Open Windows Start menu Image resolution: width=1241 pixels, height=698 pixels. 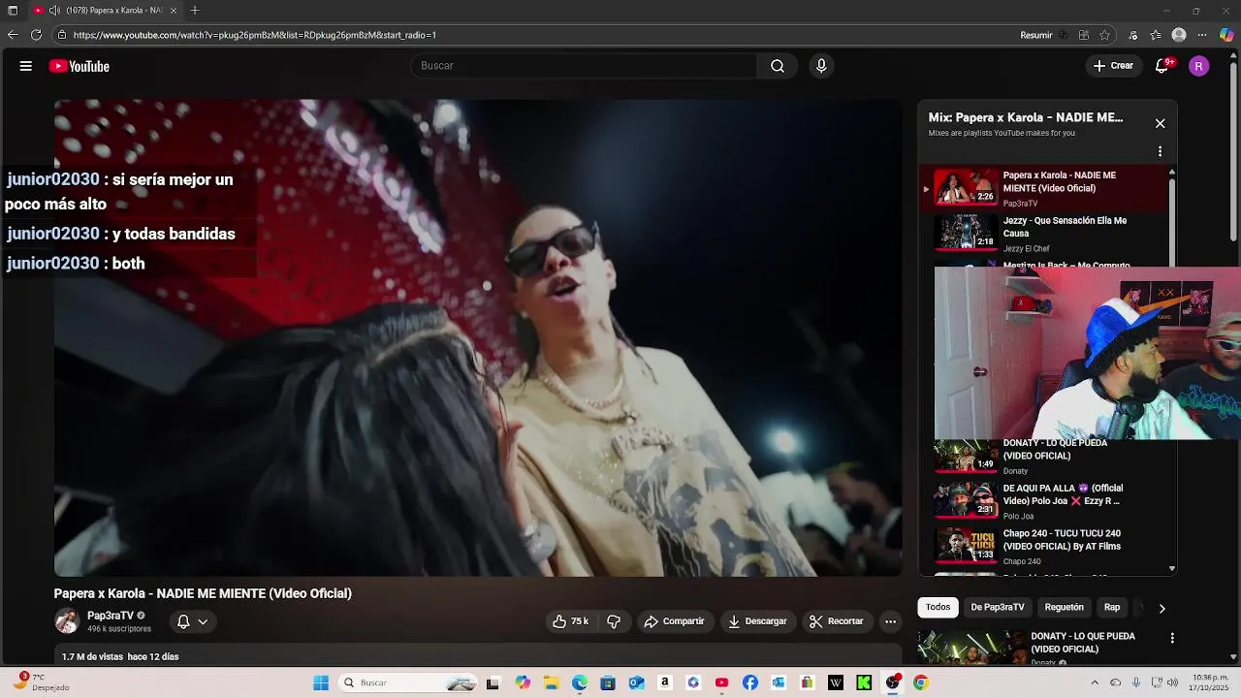coord(321,682)
